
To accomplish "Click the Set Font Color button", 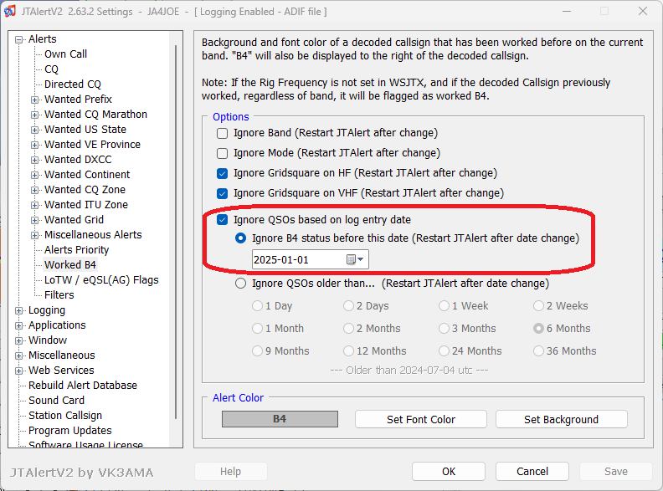I will pos(421,419).
